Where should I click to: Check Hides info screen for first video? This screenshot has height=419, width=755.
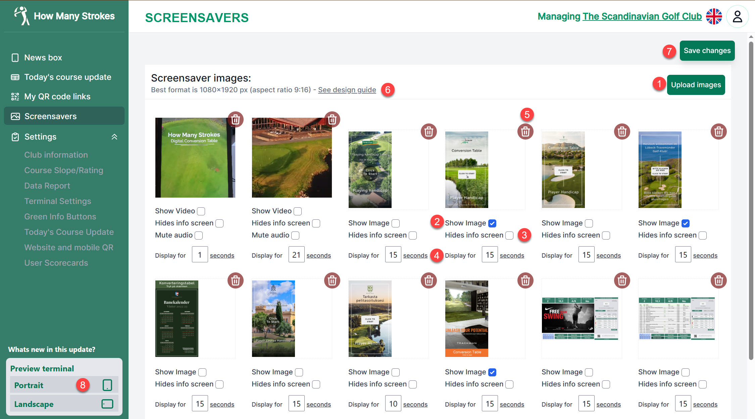point(219,223)
